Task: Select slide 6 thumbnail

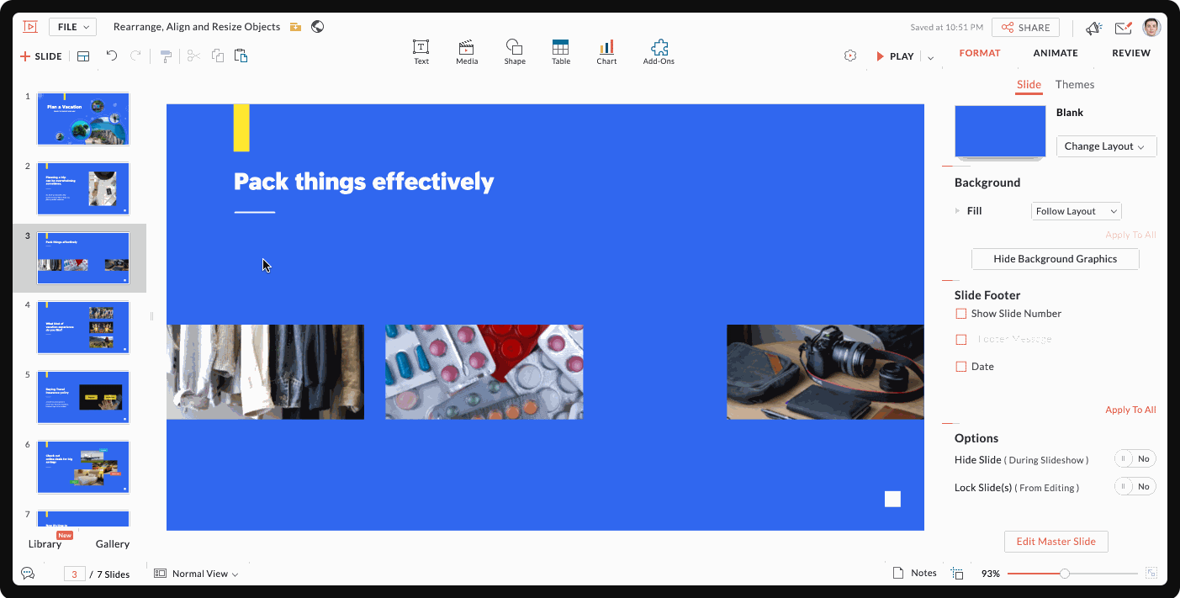Action: (x=83, y=468)
